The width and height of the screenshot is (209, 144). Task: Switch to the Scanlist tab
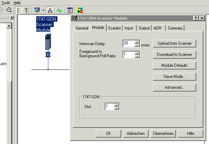[x=114, y=28]
